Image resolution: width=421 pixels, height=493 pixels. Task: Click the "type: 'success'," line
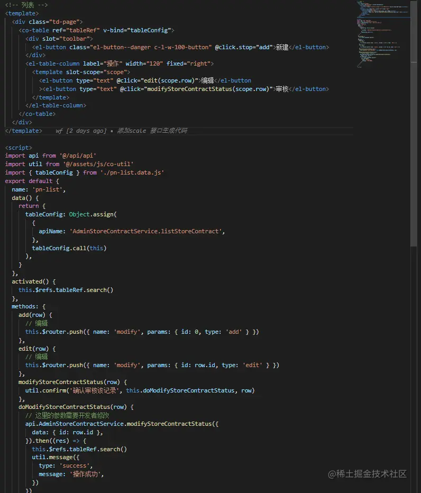pos(66,466)
